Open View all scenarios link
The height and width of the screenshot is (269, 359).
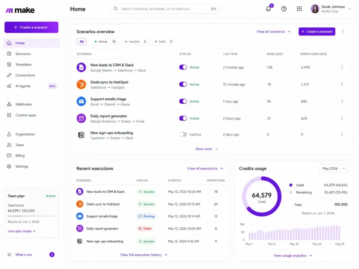coord(273,32)
